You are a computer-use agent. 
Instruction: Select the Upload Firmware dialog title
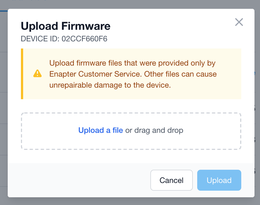click(65, 26)
